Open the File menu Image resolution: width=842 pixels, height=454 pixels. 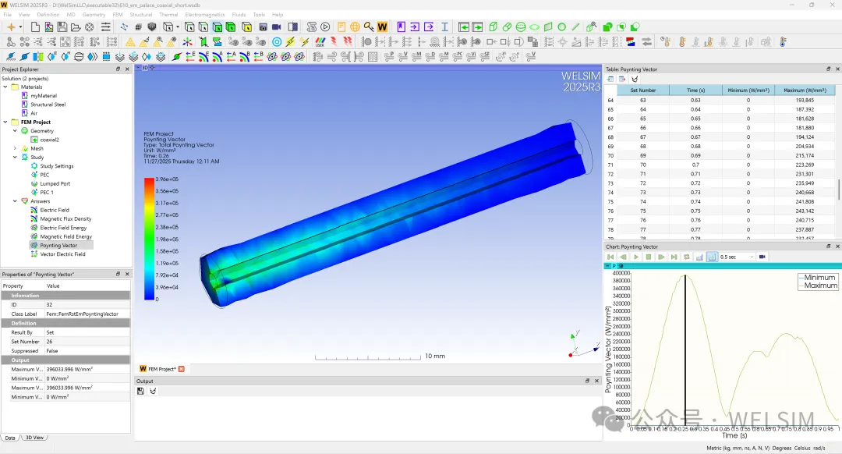[x=8, y=15]
